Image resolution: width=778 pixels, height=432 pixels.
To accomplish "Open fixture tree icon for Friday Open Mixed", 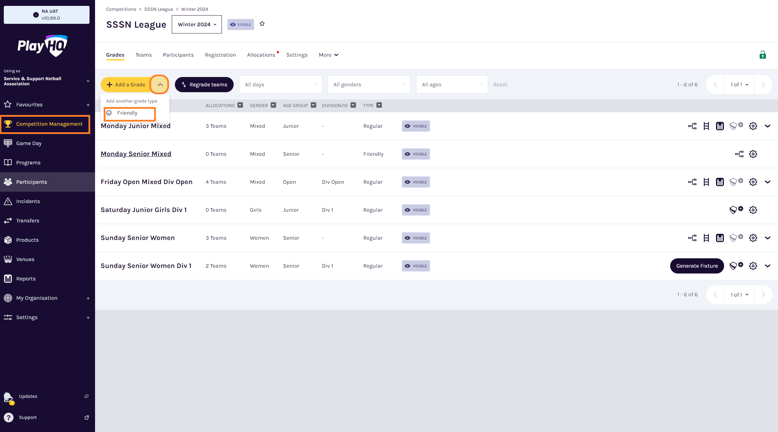I will click(692, 182).
